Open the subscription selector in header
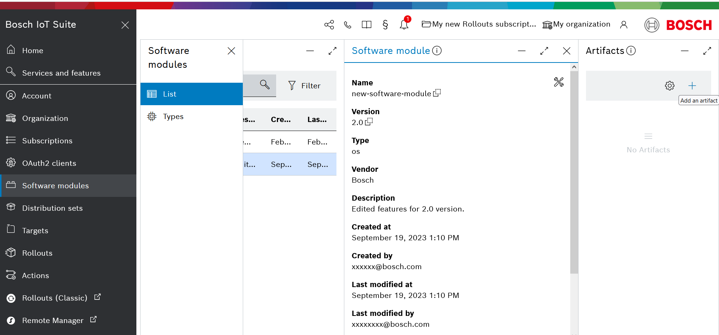Screen dimensions: 719x335 point(479,24)
